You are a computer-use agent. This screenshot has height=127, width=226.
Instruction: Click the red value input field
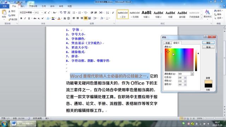coord(181,78)
